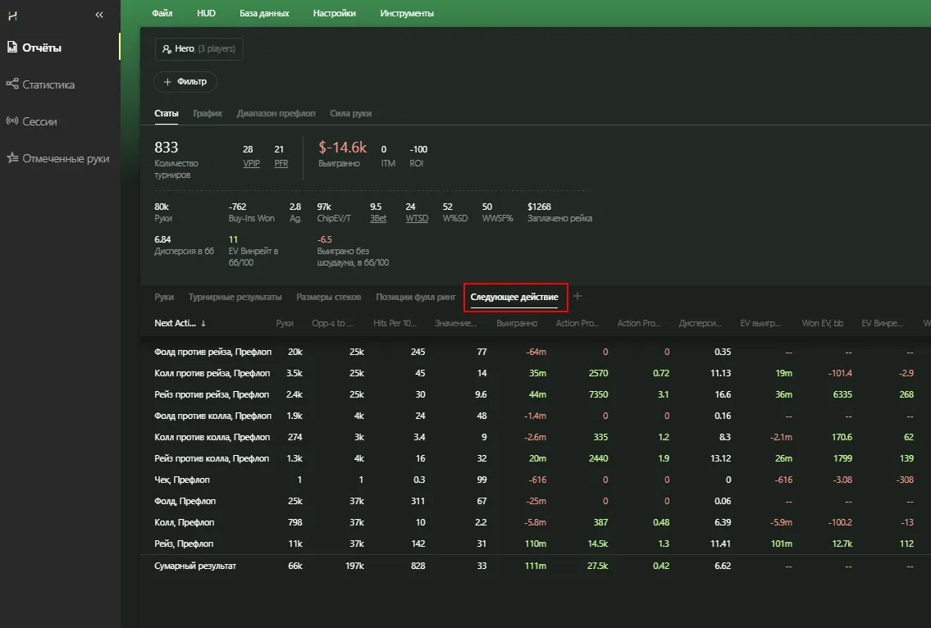Viewport: 931px width, 628px height.
Task: Collapse the sidebar with double chevron
Action: tap(99, 15)
